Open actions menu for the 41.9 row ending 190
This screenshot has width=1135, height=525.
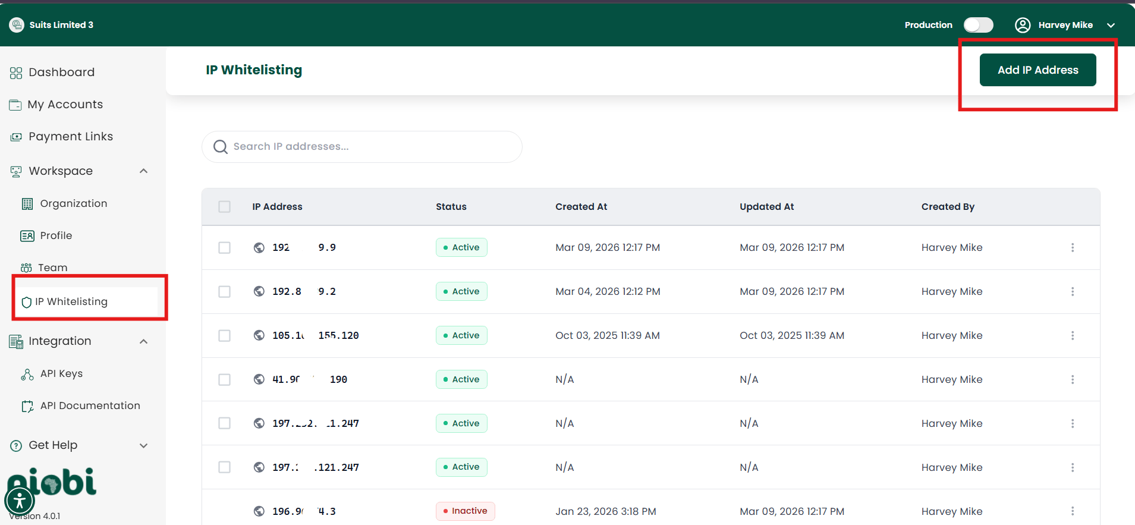pos(1073,379)
